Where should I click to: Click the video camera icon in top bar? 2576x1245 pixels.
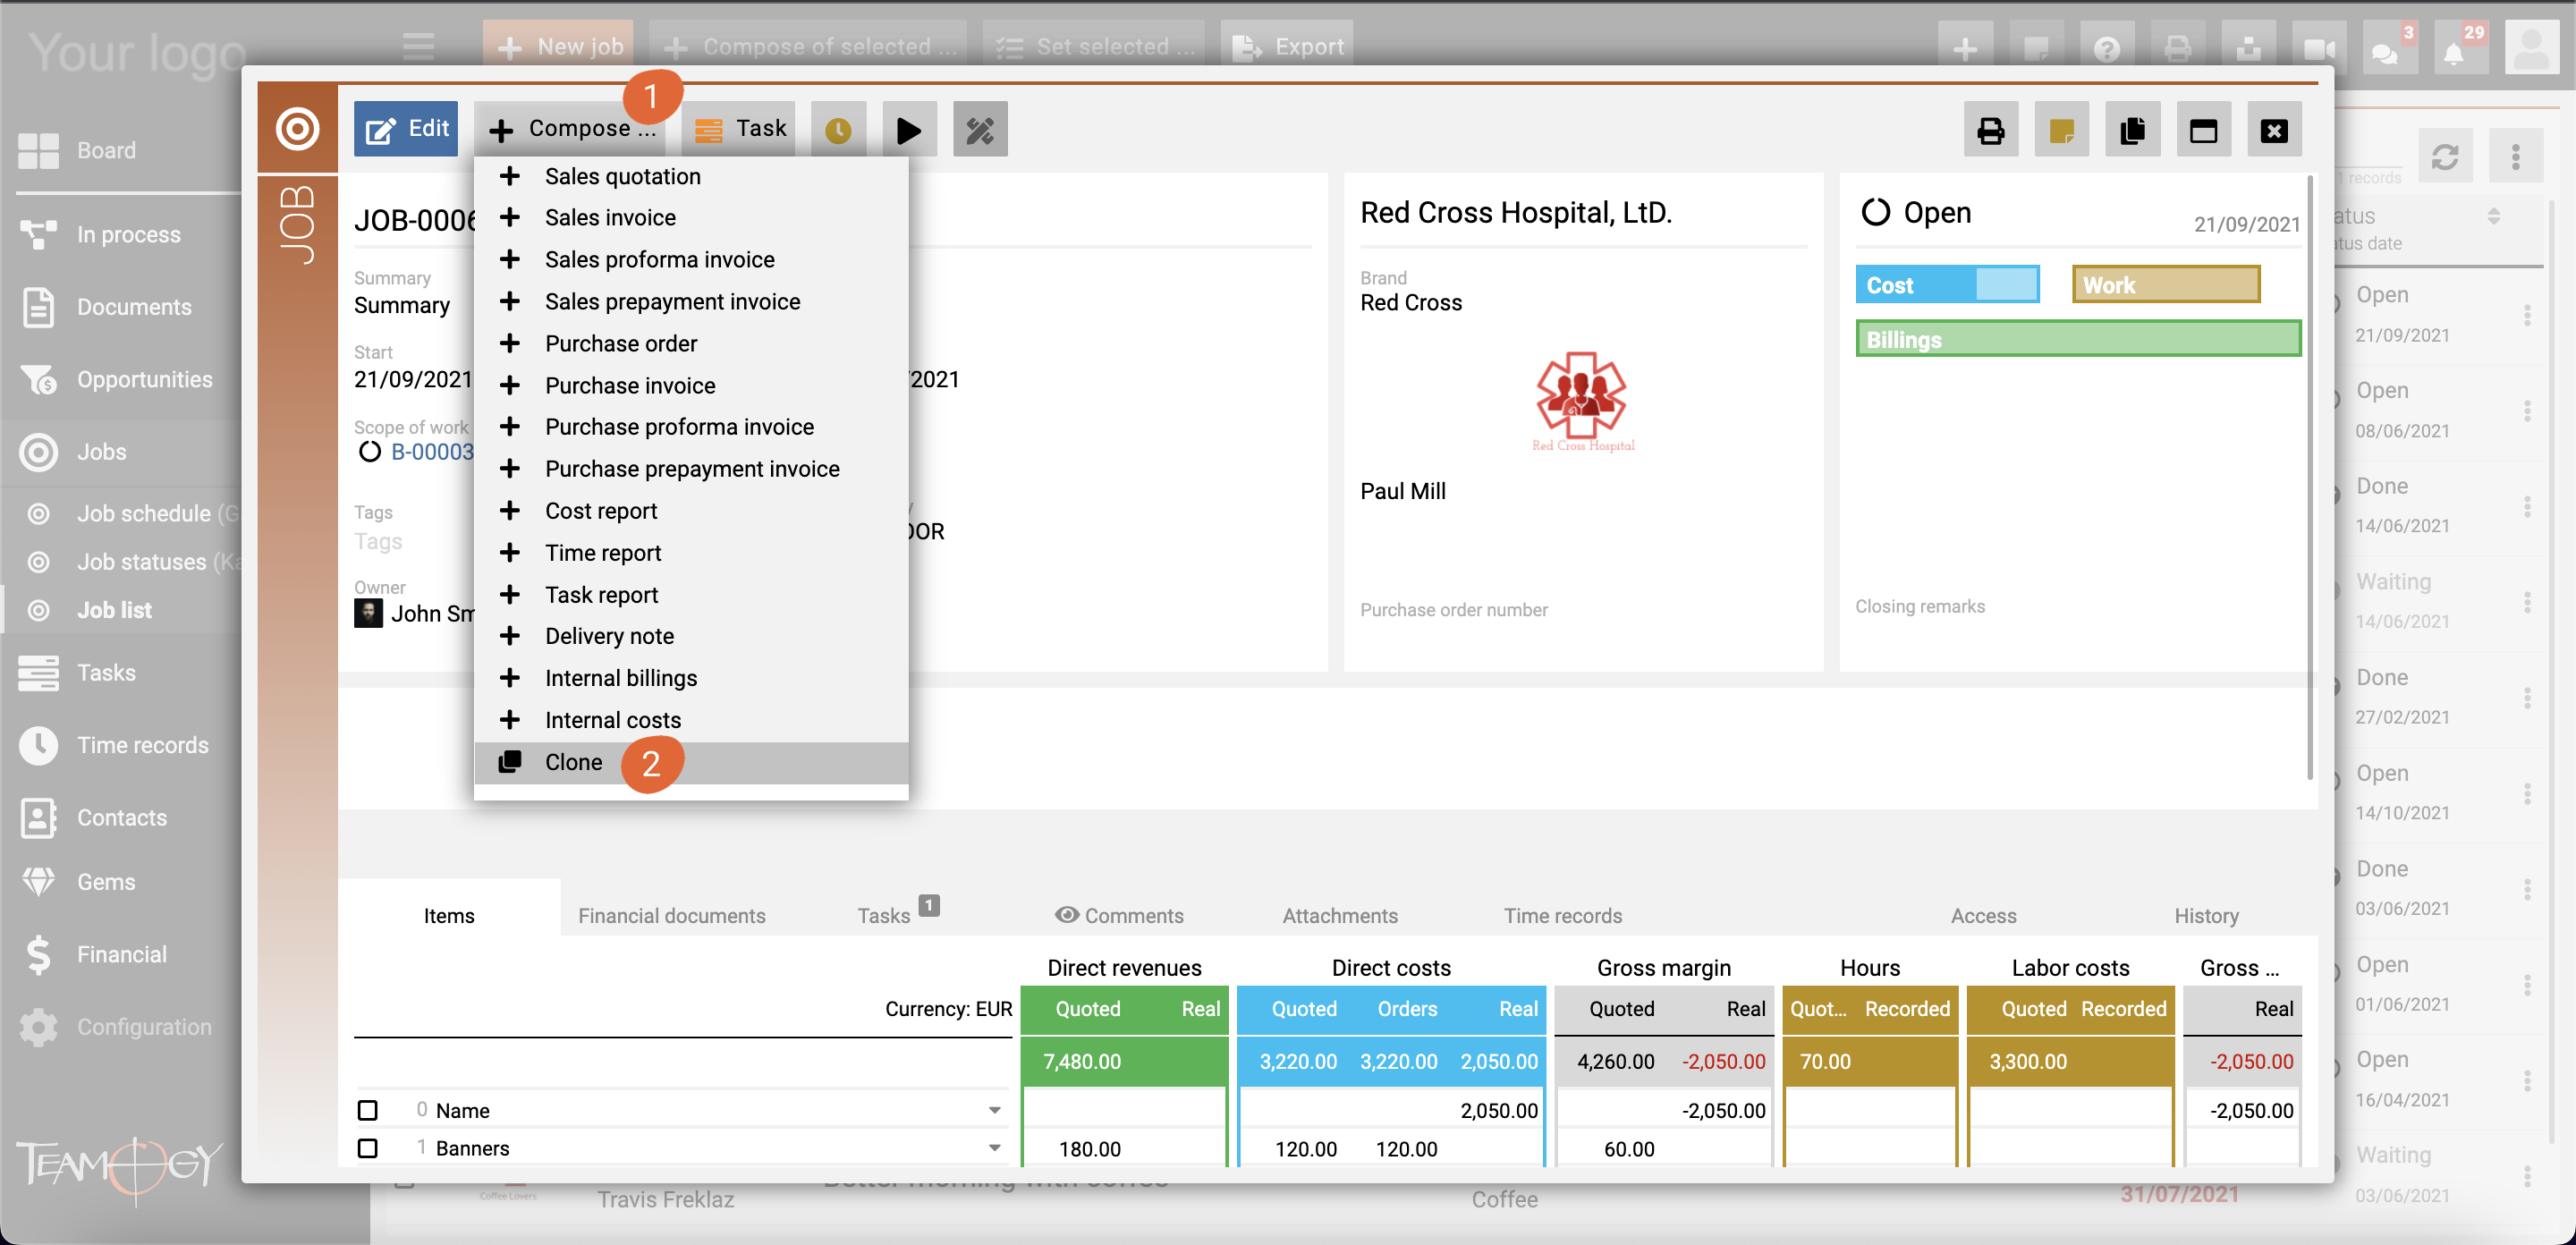[x=2319, y=48]
